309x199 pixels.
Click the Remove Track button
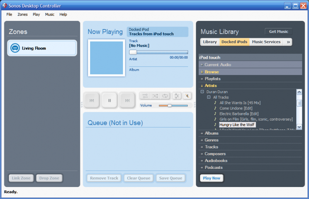point(104,178)
